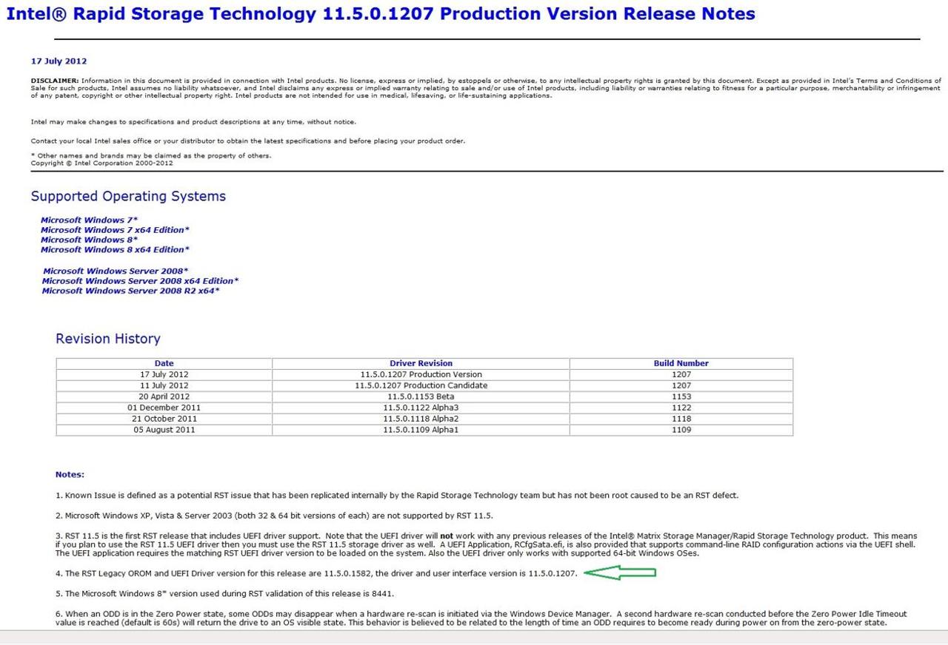948x645 pixels.
Task: Select the date '17 July 2012' under title
Action: pyautogui.click(x=59, y=61)
